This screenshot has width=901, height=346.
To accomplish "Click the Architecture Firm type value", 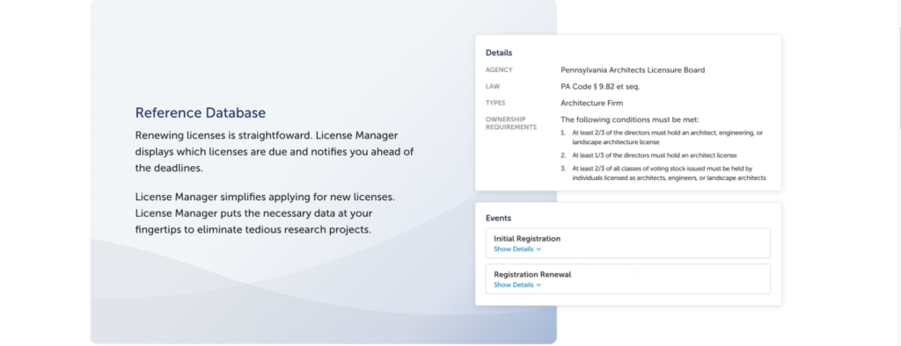I will pos(591,104).
